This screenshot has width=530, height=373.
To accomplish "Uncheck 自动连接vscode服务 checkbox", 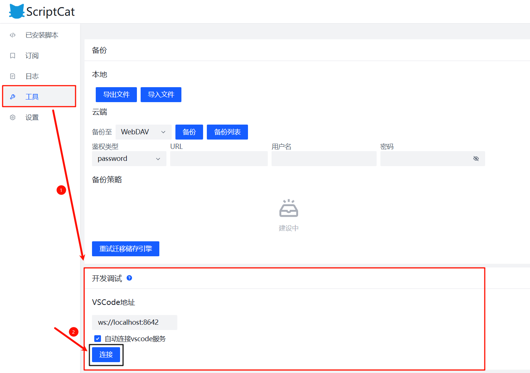I will [98, 339].
